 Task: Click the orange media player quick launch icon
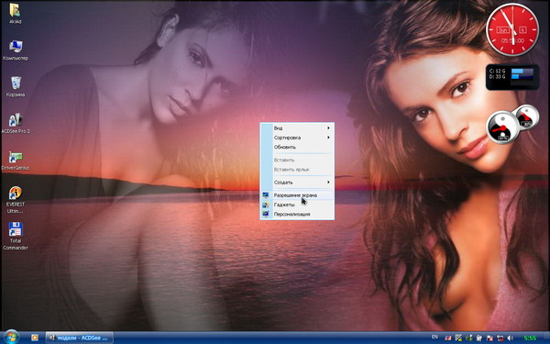(x=35, y=338)
